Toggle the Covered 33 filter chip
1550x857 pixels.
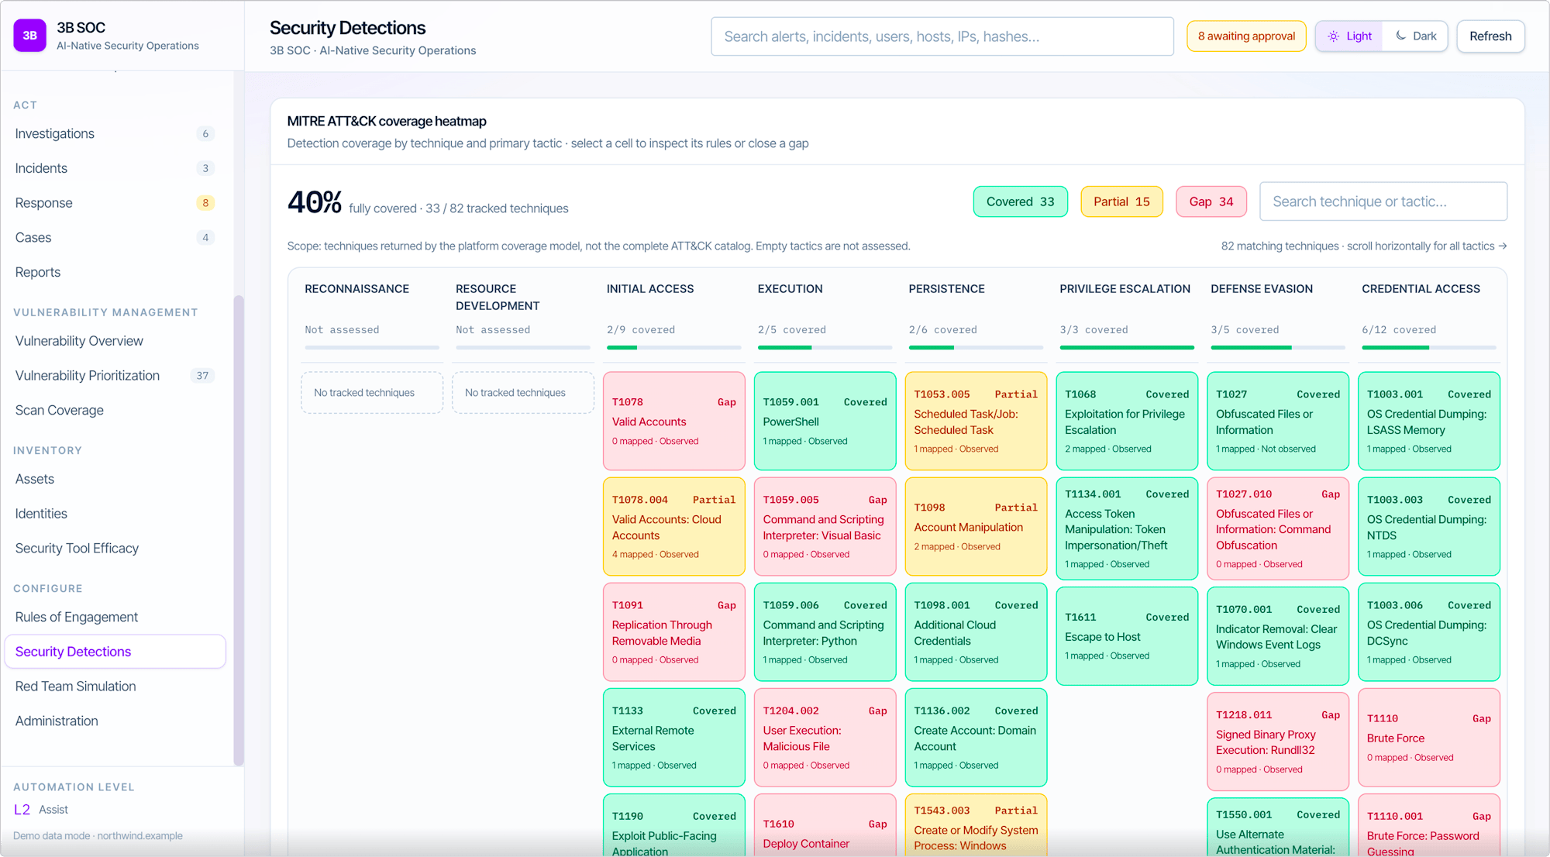click(1020, 201)
